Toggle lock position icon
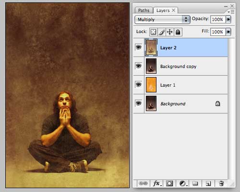Screen dimensions: 240x192 [x=170, y=32]
